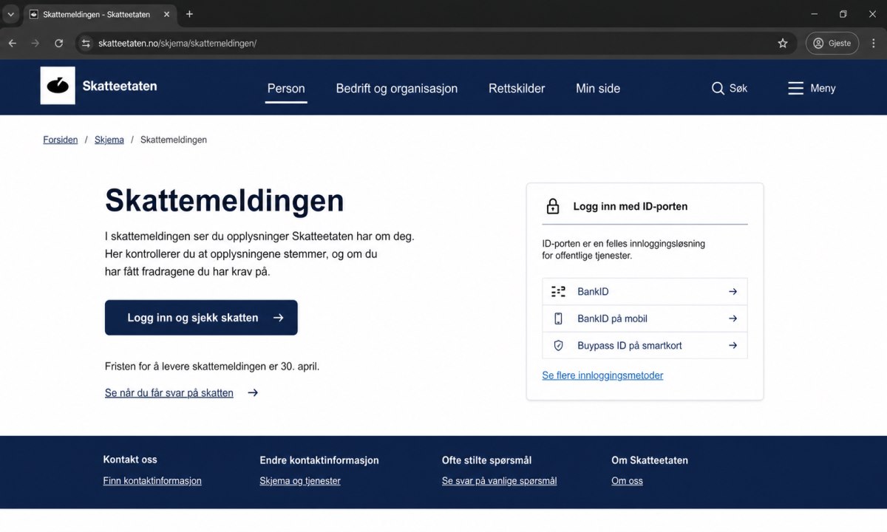Open Finn kontaktinformasjon footer link

coord(152,481)
